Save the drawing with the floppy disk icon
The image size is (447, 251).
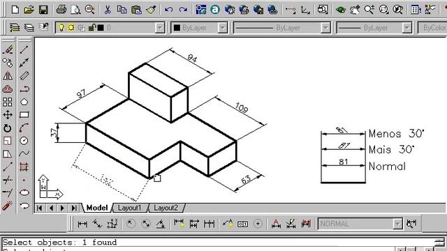click(43, 10)
